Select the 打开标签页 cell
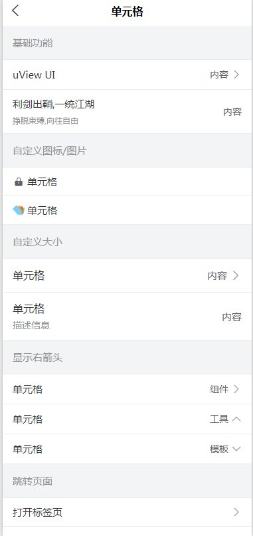The image size is (253, 536). click(x=127, y=512)
